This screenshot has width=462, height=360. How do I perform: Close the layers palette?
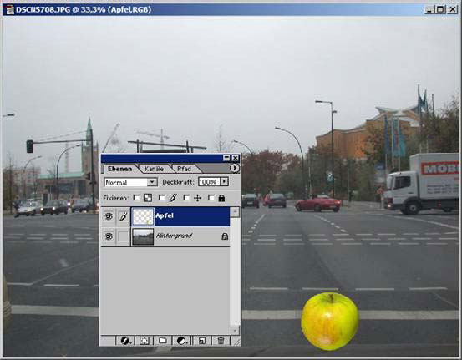tap(235, 158)
